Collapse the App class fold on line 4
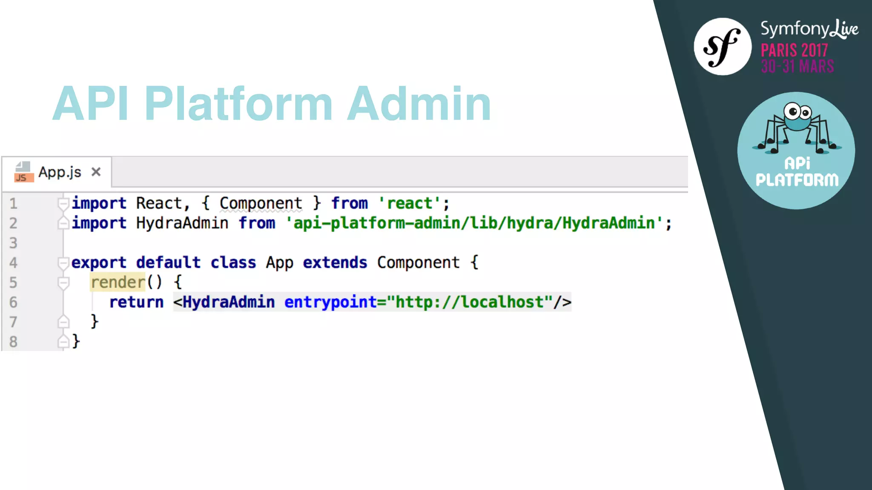 click(x=63, y=263)
